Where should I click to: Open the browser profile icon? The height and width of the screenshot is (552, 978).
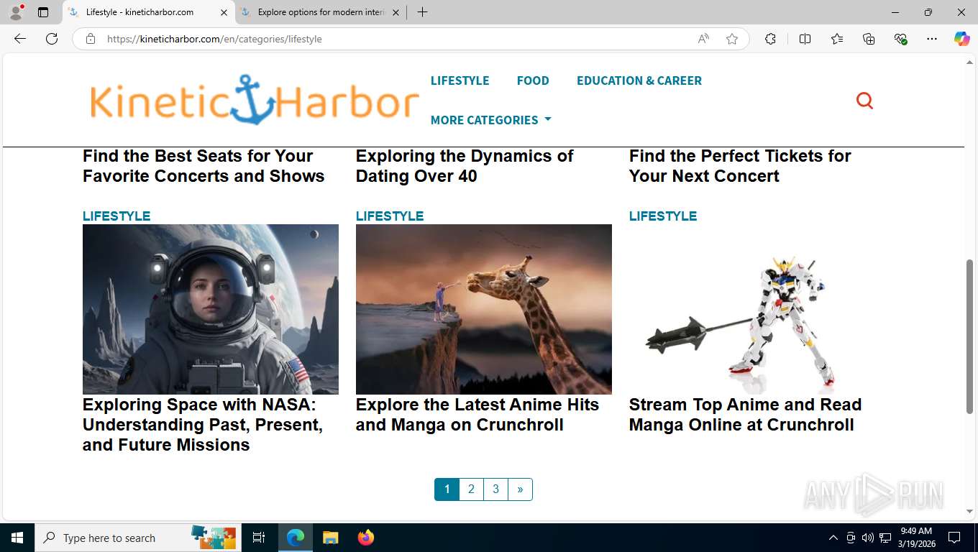16,12
